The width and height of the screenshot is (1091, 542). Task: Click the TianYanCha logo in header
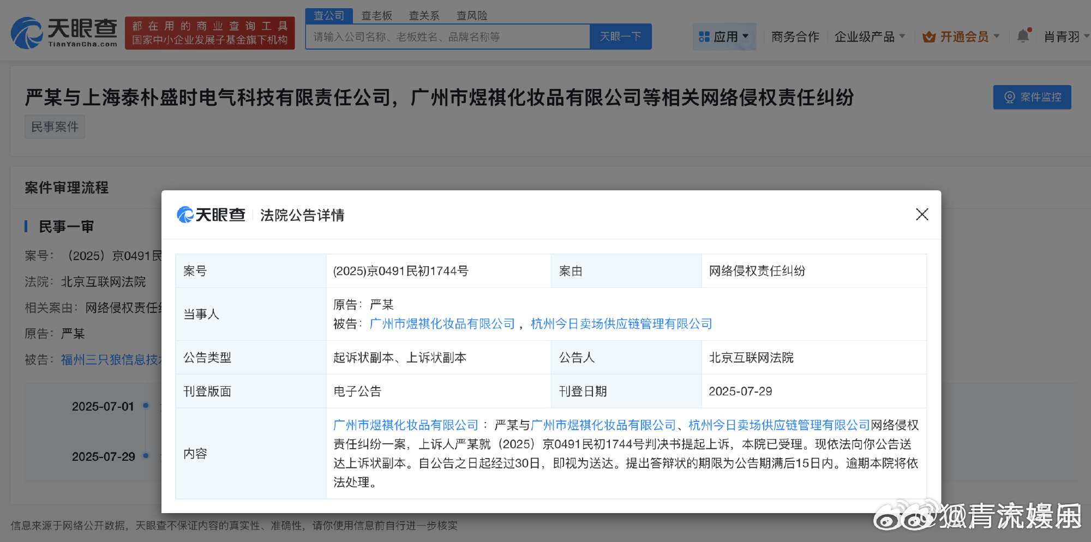[64, 33]
